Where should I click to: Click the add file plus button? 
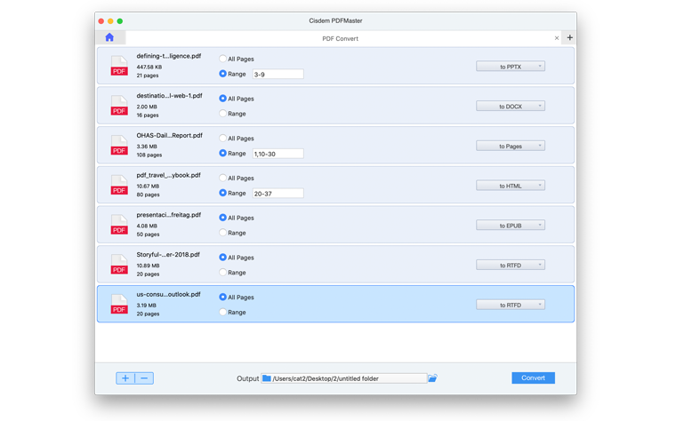[125, 378]
